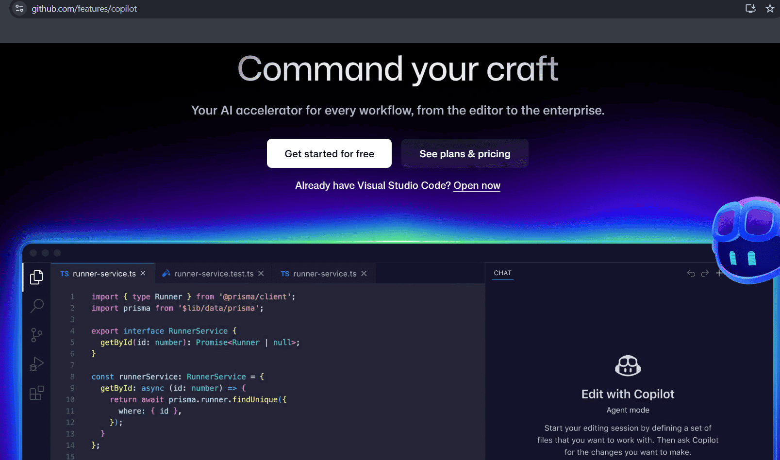Open Source Control branch icon
This screenshot has width=780, height=460.
(36, 335)
